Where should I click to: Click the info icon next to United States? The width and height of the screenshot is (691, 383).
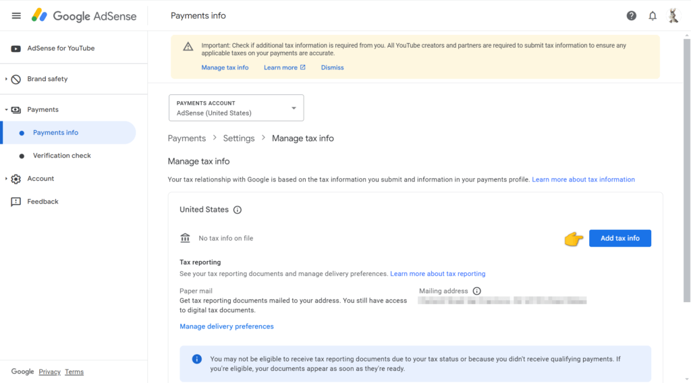pos(238,210)
